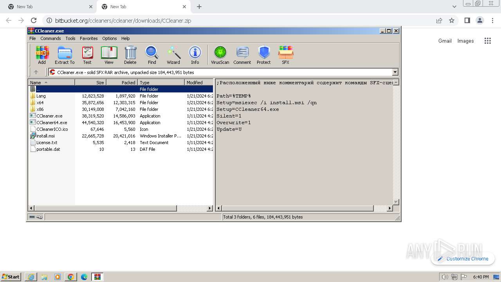Viewport: 501px width, 282px height.
Task: Sort file list by Type column
Action: (161, 82)
